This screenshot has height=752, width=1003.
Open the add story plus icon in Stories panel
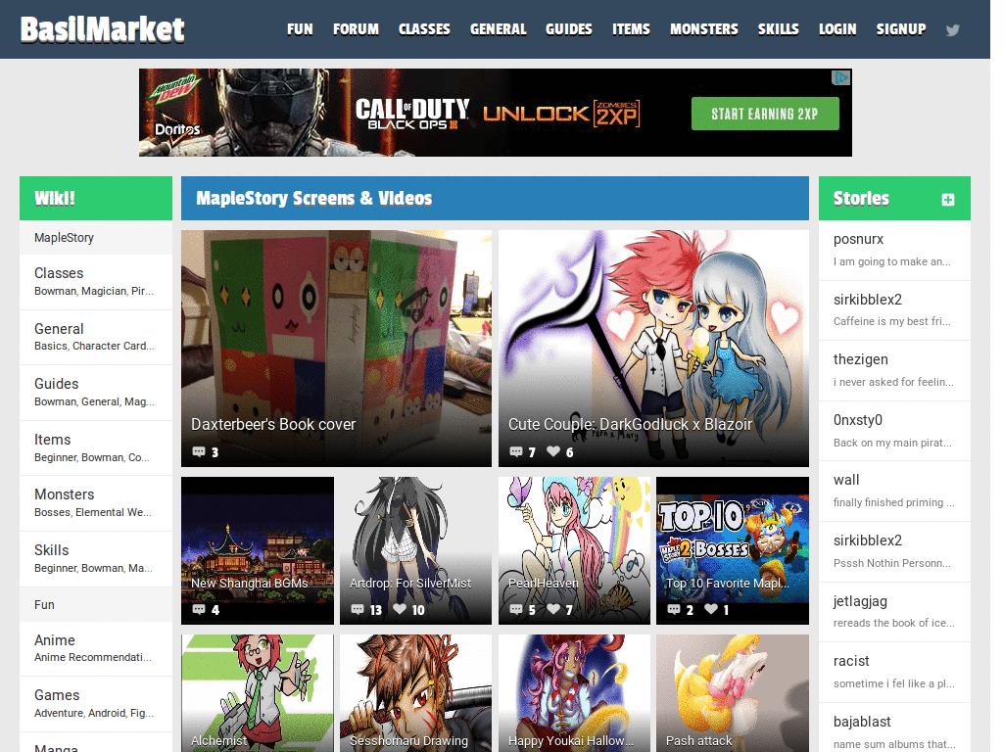click(947, 199)
